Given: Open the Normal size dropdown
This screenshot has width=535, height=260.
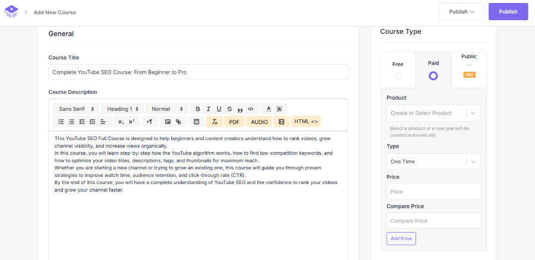Looking at the screenshot, I should coord(167,109).
